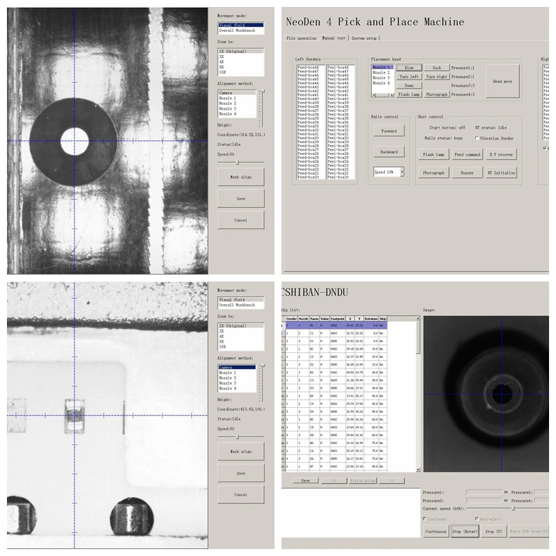Click the Head move button
This screenshot has height=556, width=556.
click(x=502, y=81)
